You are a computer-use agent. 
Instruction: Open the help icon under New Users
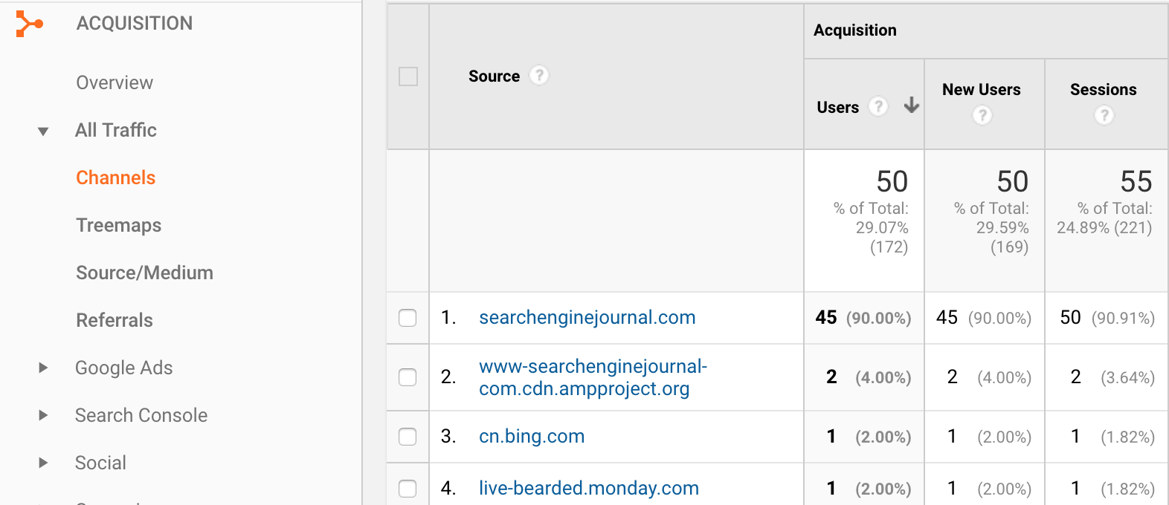[x=982, y=115]
